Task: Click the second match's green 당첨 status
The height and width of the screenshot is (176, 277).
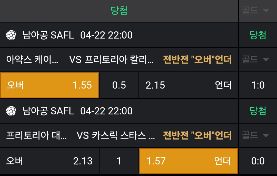Action: click(258, 111)
